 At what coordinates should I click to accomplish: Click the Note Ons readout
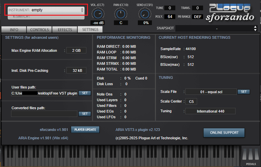coord(112,94)
